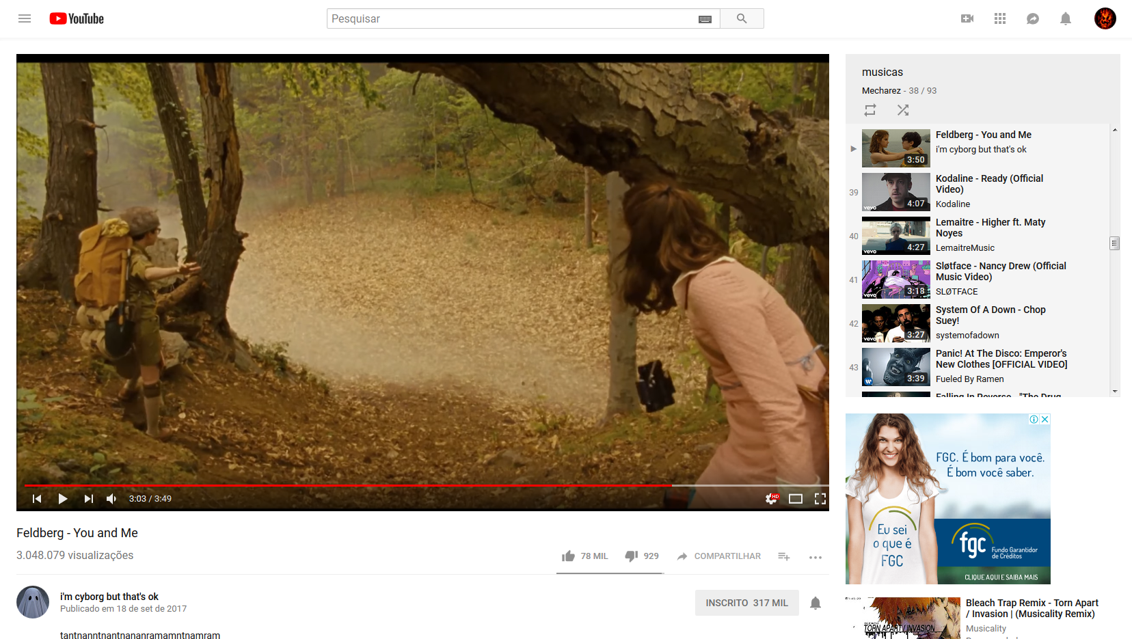Viewport: 1132px width, 639px height.
Task: Click System Of A Down thumbnail
Action: pos(896,323)
